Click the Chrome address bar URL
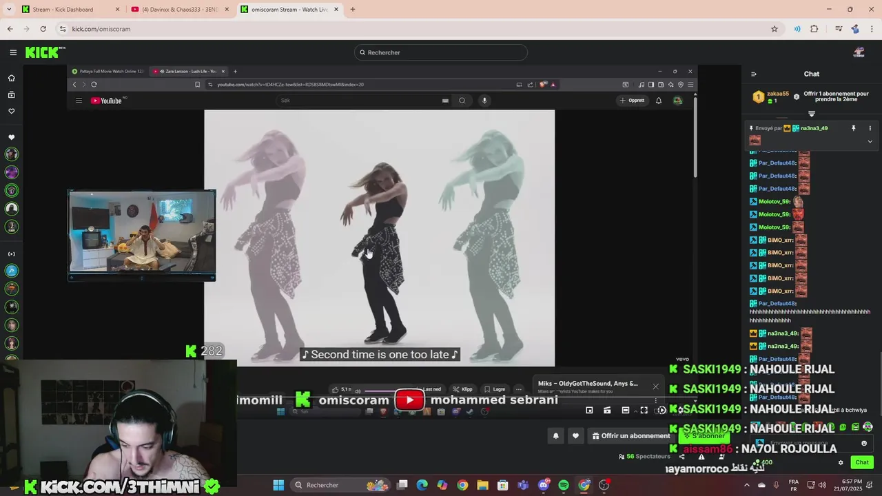 pos(101,29)
